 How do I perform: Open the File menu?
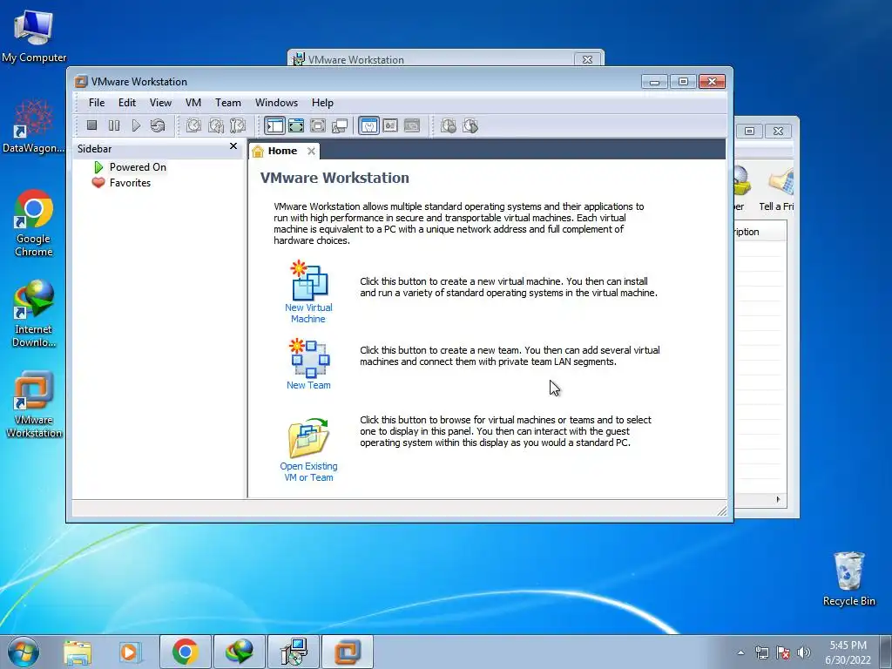tap(96, 103)
